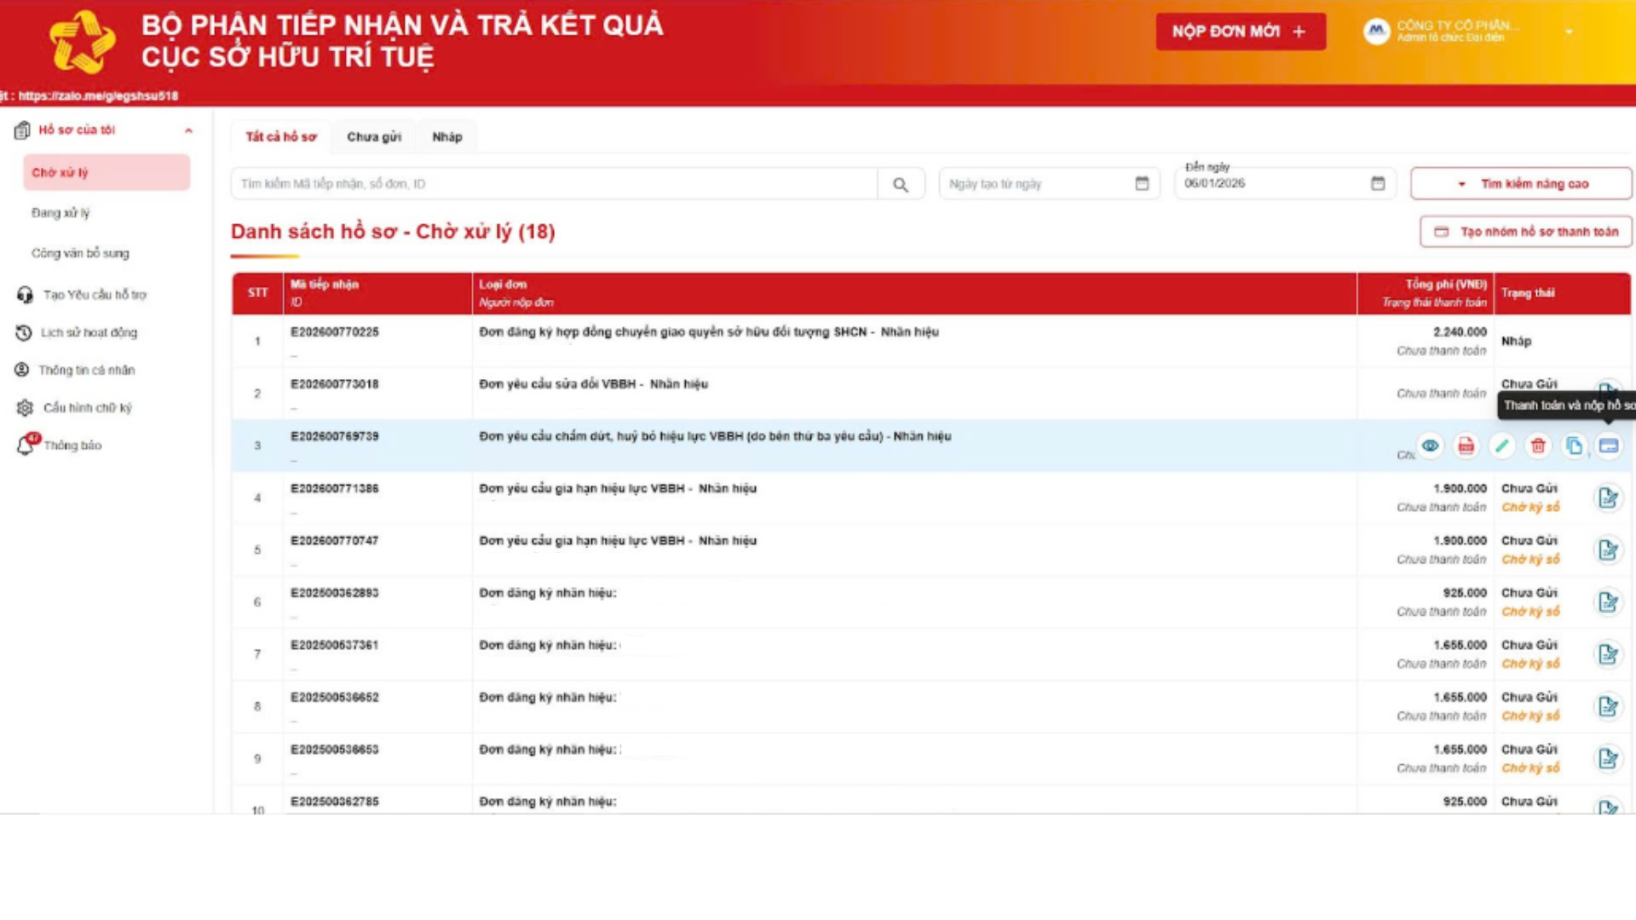Switch to the Nháp tab
The height and width of the screenshot is (920, 1636).
click(x=446, y=136)
